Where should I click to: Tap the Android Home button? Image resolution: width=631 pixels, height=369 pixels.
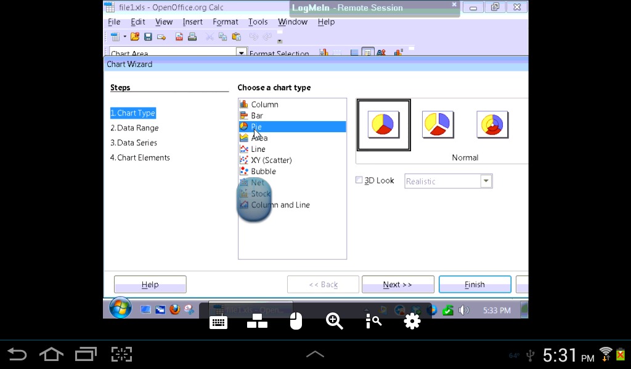pos(52,354)
